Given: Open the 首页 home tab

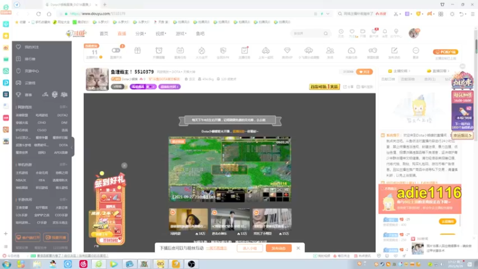Looking at the screenshot, I should click(103, 33).
